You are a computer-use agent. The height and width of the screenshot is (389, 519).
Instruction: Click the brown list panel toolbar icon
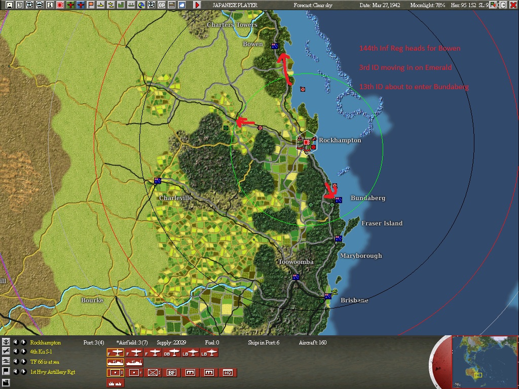(171, 5)
